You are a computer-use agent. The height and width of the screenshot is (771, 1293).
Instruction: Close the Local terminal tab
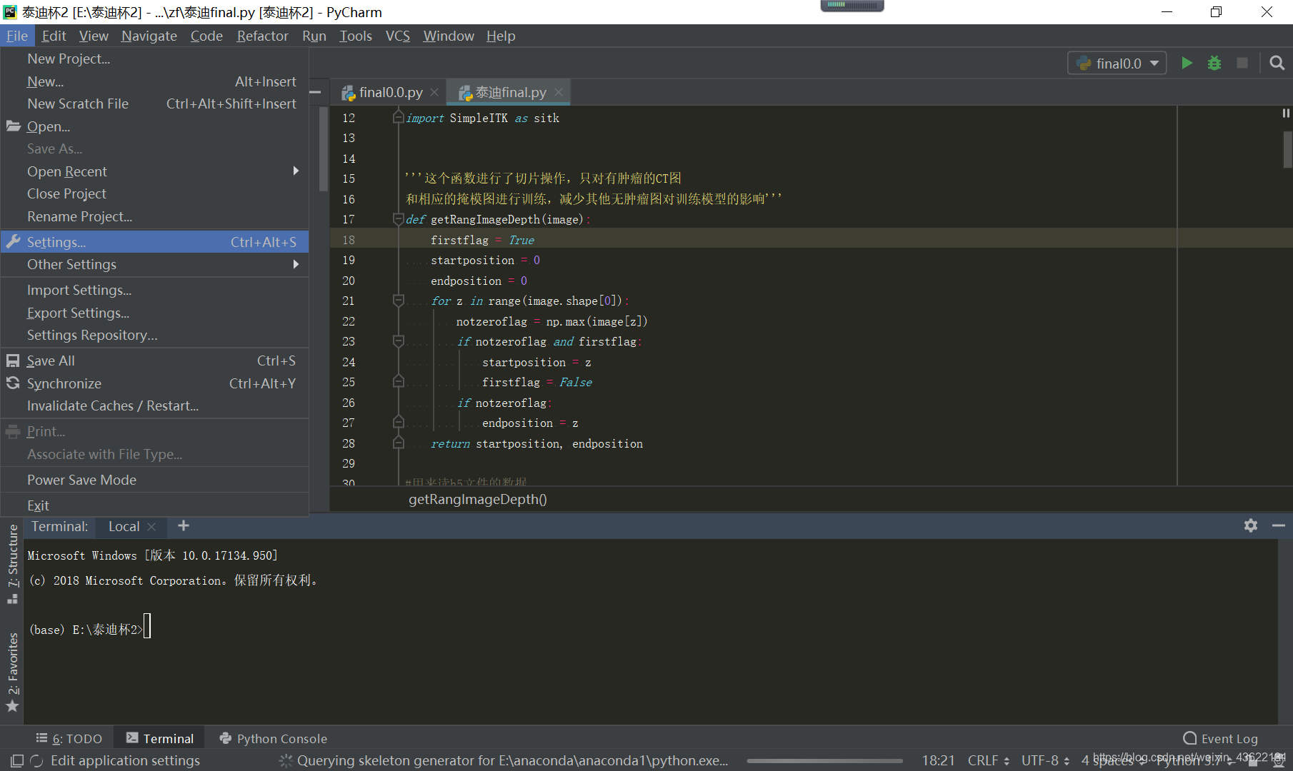tap(151, 527)
